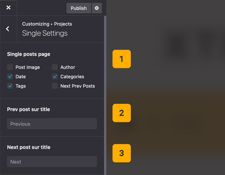Click the Customizing Projects breadcrumb text
Image resolution: width=225 pixels, height=175 pixels.
[47, 24]
